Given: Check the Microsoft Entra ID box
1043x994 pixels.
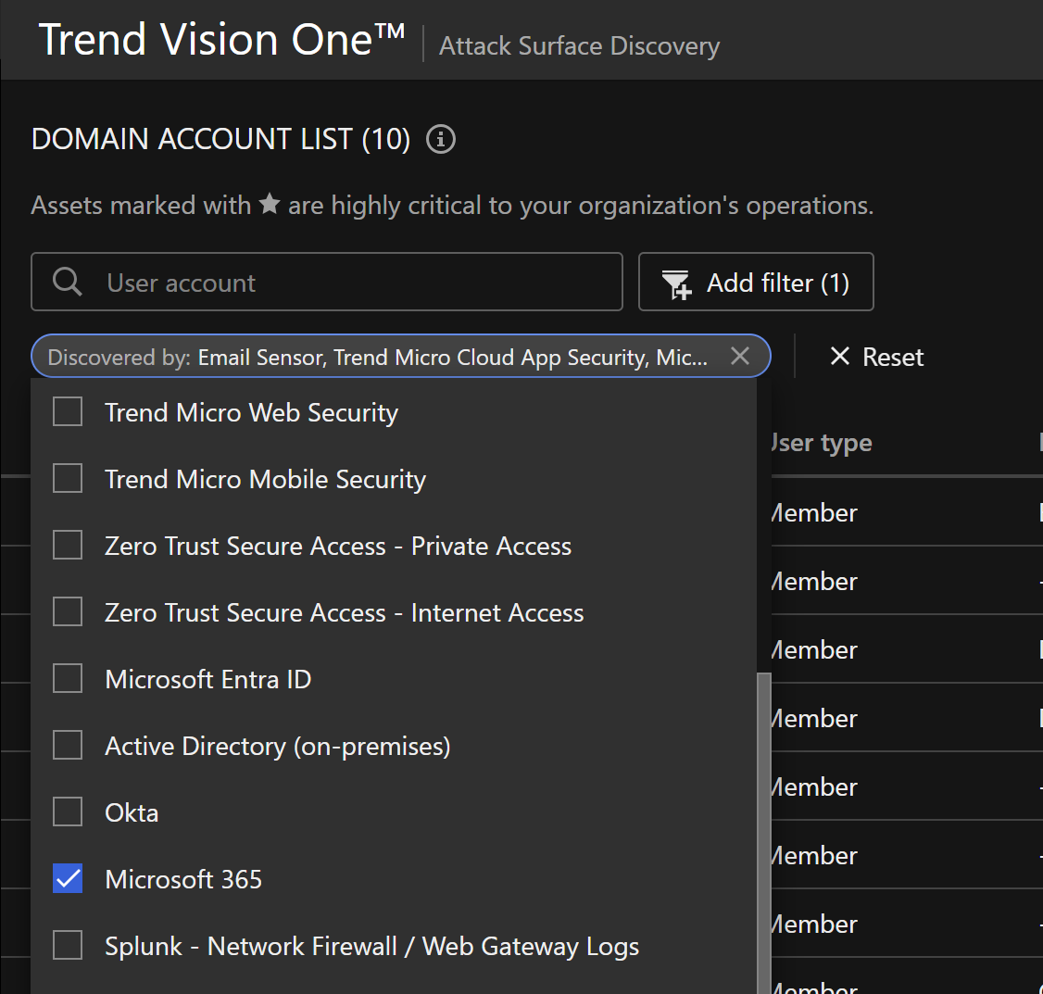Looking at the screenshot, I should [68, 679].
